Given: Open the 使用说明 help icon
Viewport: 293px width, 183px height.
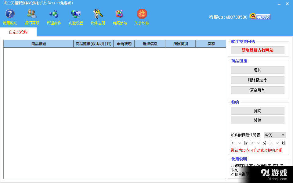Looking at the screenshot, I should coord(10,14).
